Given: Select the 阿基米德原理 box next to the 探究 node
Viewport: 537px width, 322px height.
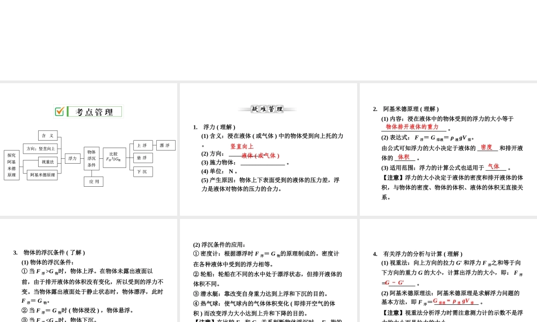Looking at the screenshot, I should pos(42,175).
